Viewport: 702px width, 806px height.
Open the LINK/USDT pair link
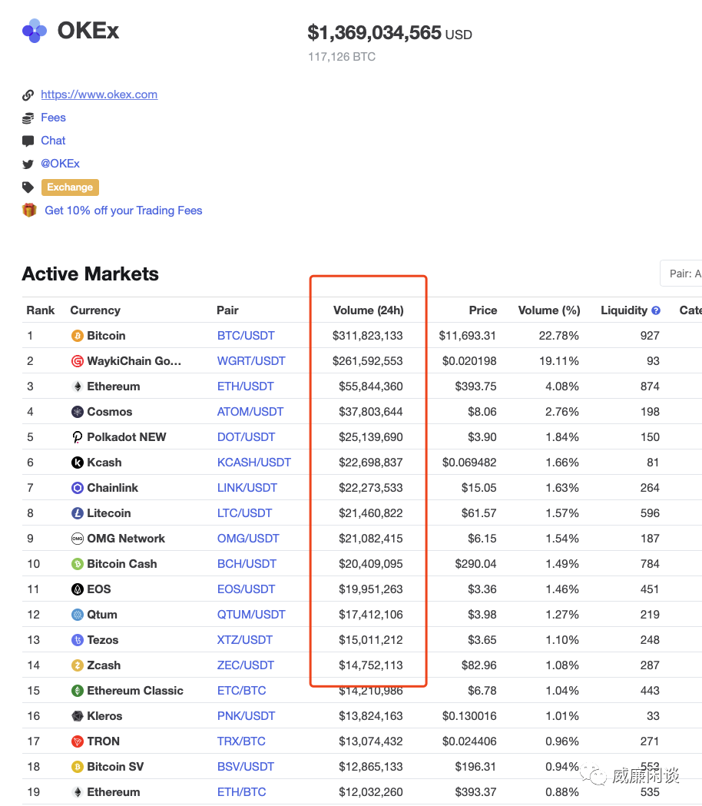247,488
